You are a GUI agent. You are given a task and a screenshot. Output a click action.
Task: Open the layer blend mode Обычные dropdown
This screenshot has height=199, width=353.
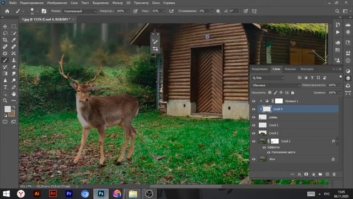(x=276, y=85)
